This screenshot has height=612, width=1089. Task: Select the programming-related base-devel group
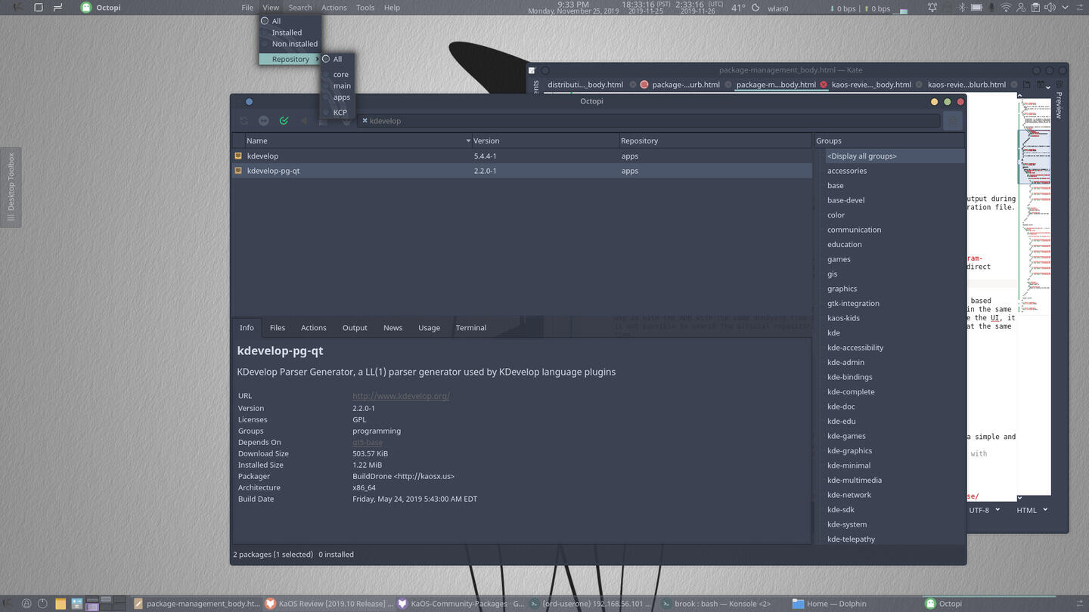845,200
